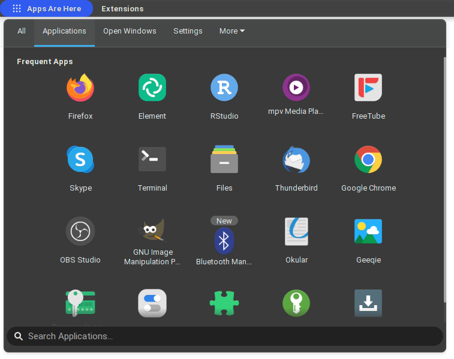
Task: Launch FreeTube
Action: tap(368, 88)
